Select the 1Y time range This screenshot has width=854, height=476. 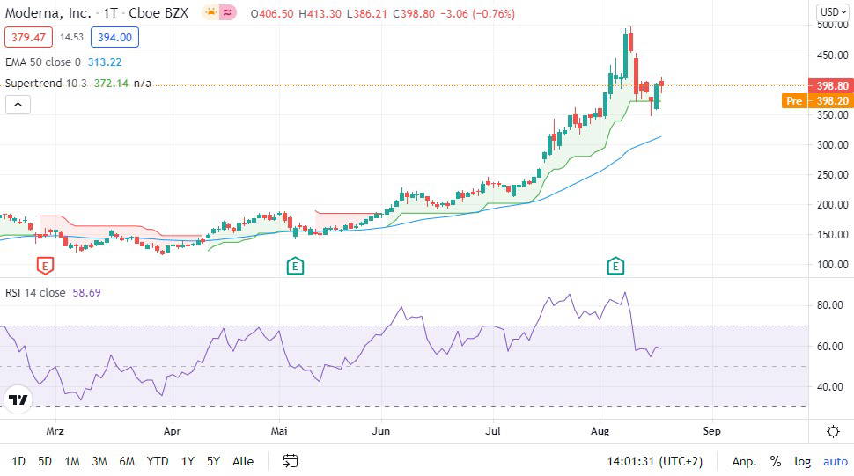pyautogui.click(x=188, y=461)
